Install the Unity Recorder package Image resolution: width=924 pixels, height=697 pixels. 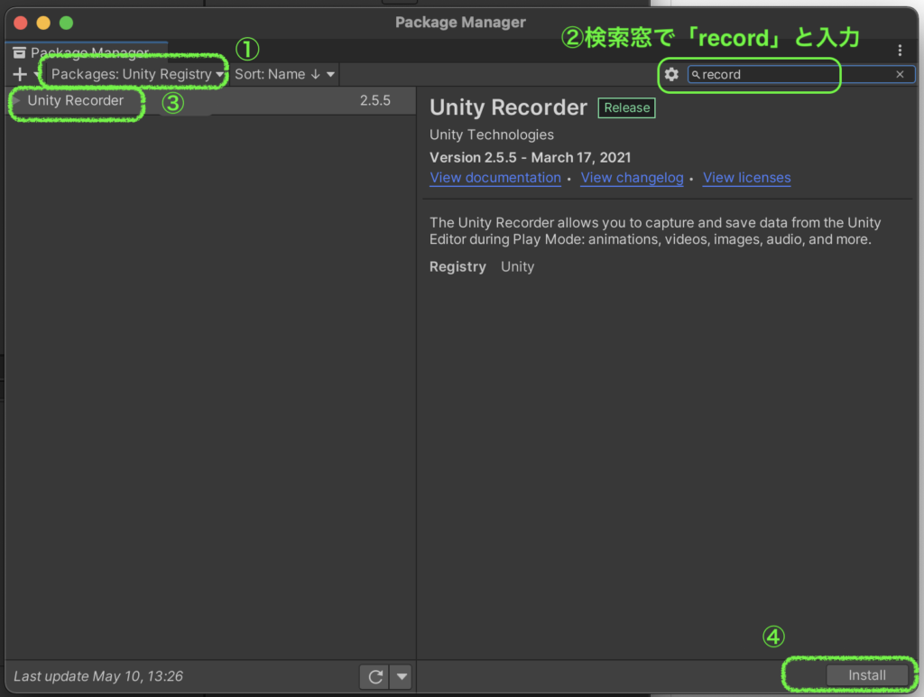pyautogui.click(x=866, y=675)
